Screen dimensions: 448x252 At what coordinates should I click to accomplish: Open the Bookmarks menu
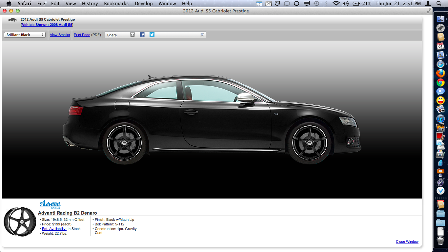click(x=116, y=4)
